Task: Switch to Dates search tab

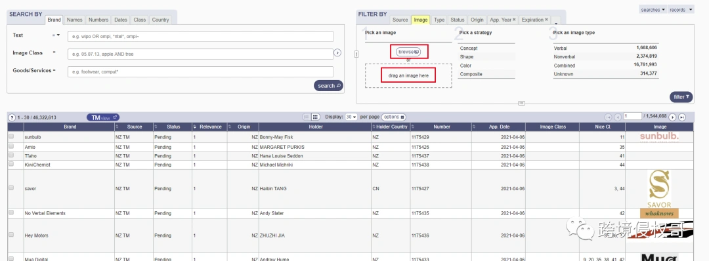Action: pos(121,20)
